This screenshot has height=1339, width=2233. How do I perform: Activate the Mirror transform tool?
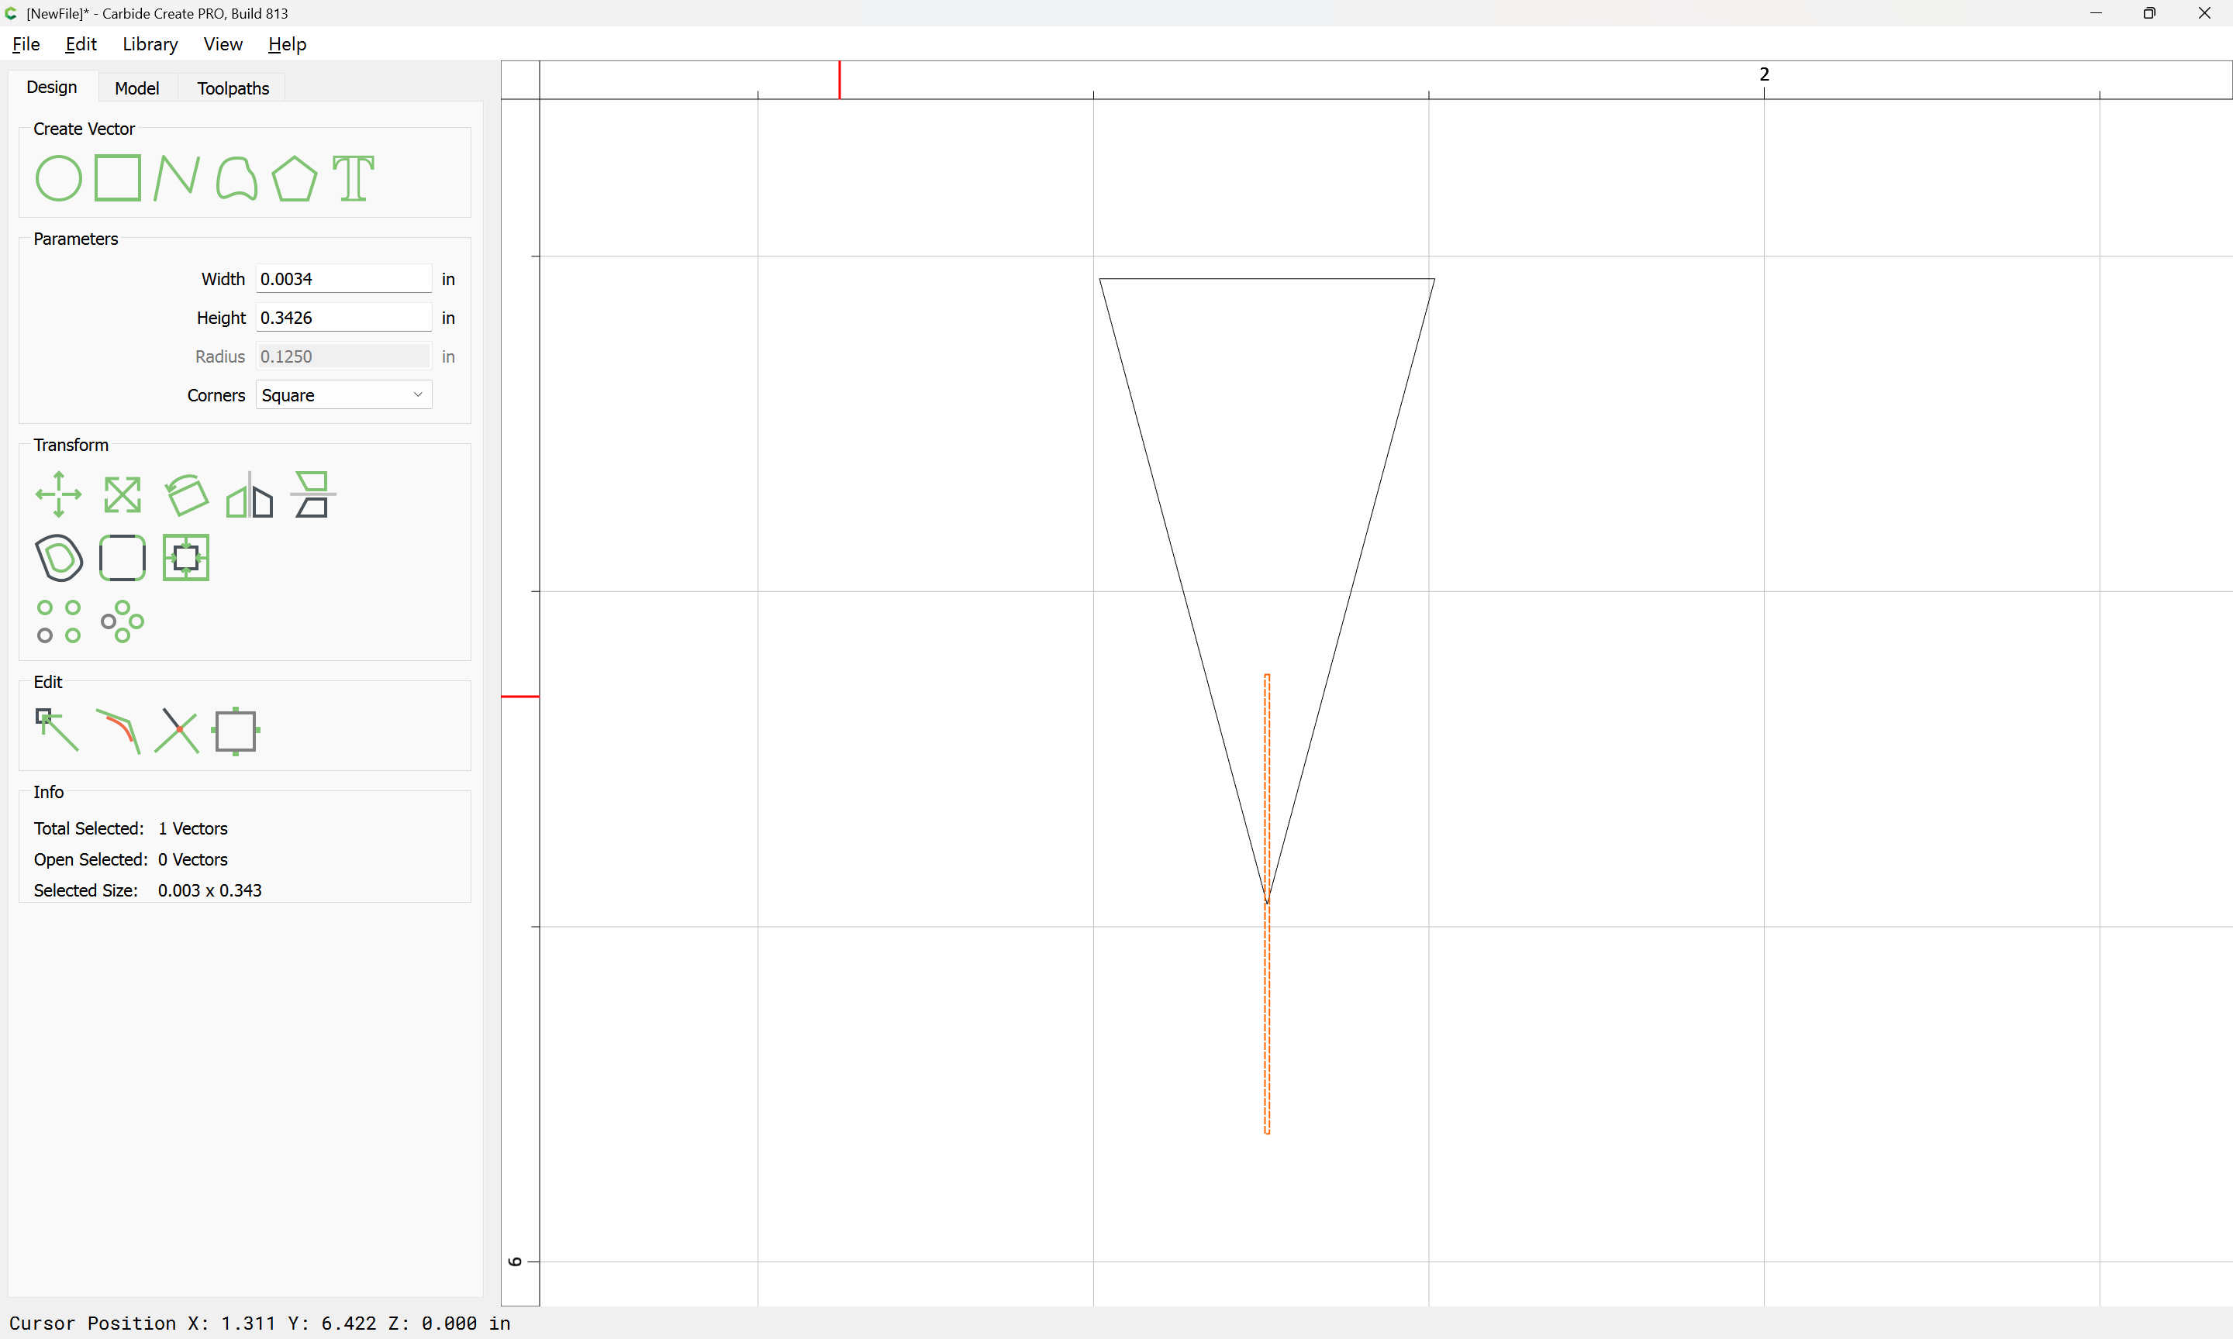coord(249,494)
